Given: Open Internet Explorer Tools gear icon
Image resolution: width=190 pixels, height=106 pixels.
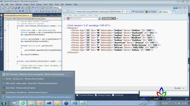Looking at the screenshot, I should click(x=185, y=12).
